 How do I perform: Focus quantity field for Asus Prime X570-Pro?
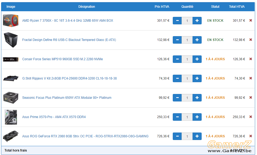point(187,117)
